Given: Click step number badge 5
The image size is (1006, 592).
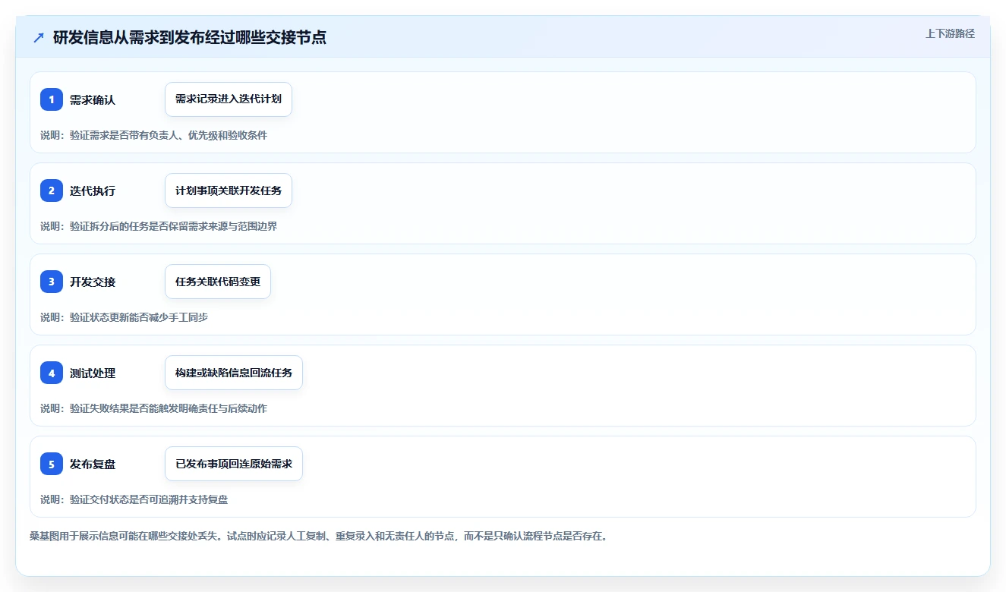Looking at the screenshot, I should pos(52,464).
